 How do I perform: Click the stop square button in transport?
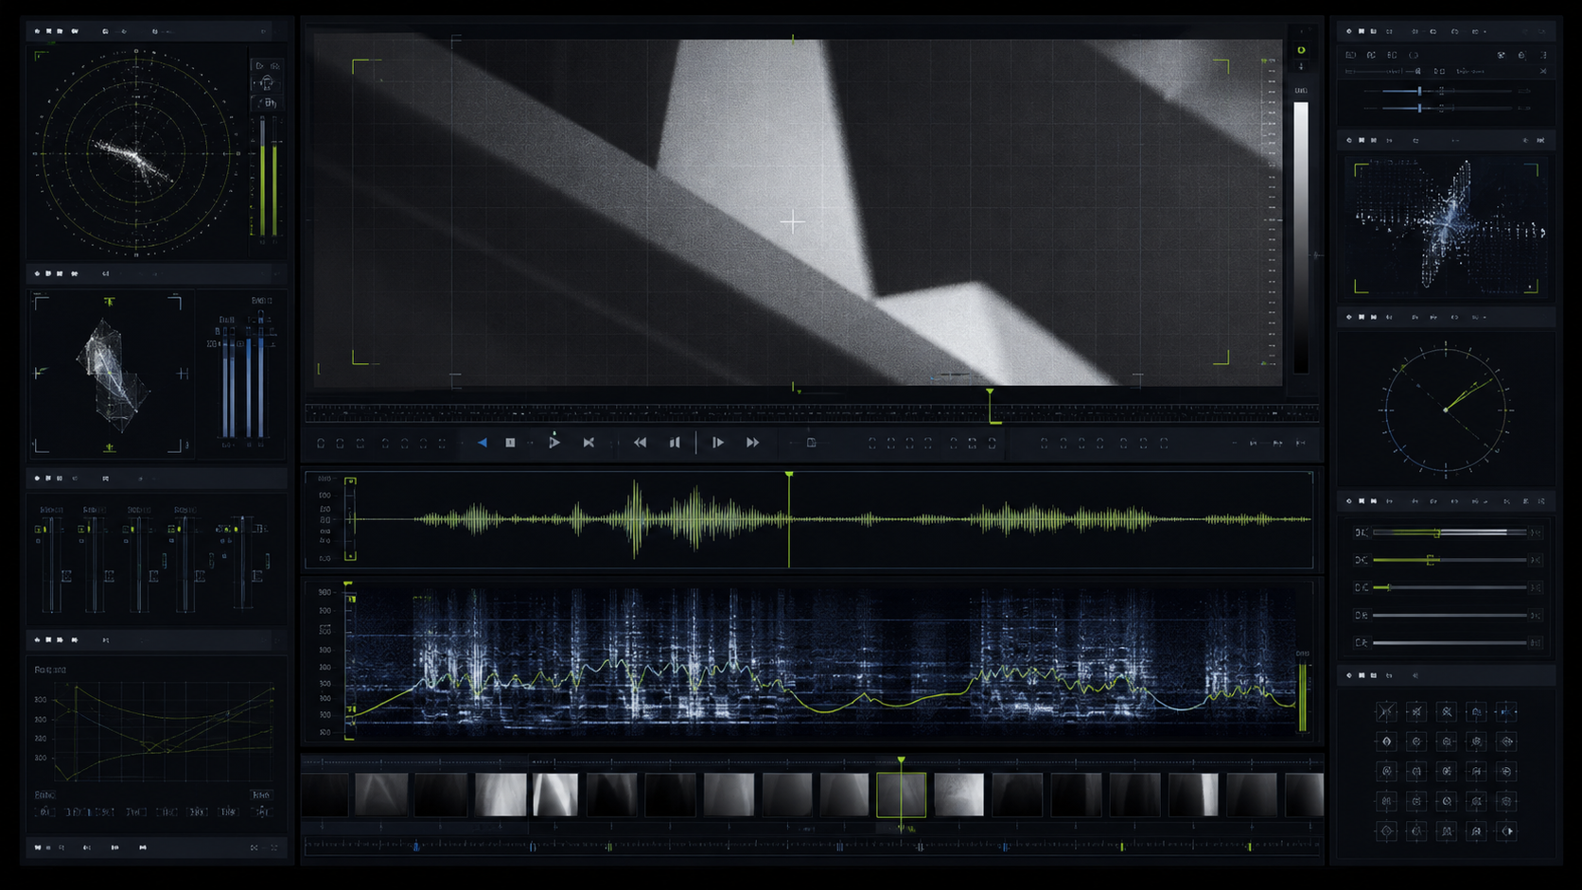click(x=510, y=443)
